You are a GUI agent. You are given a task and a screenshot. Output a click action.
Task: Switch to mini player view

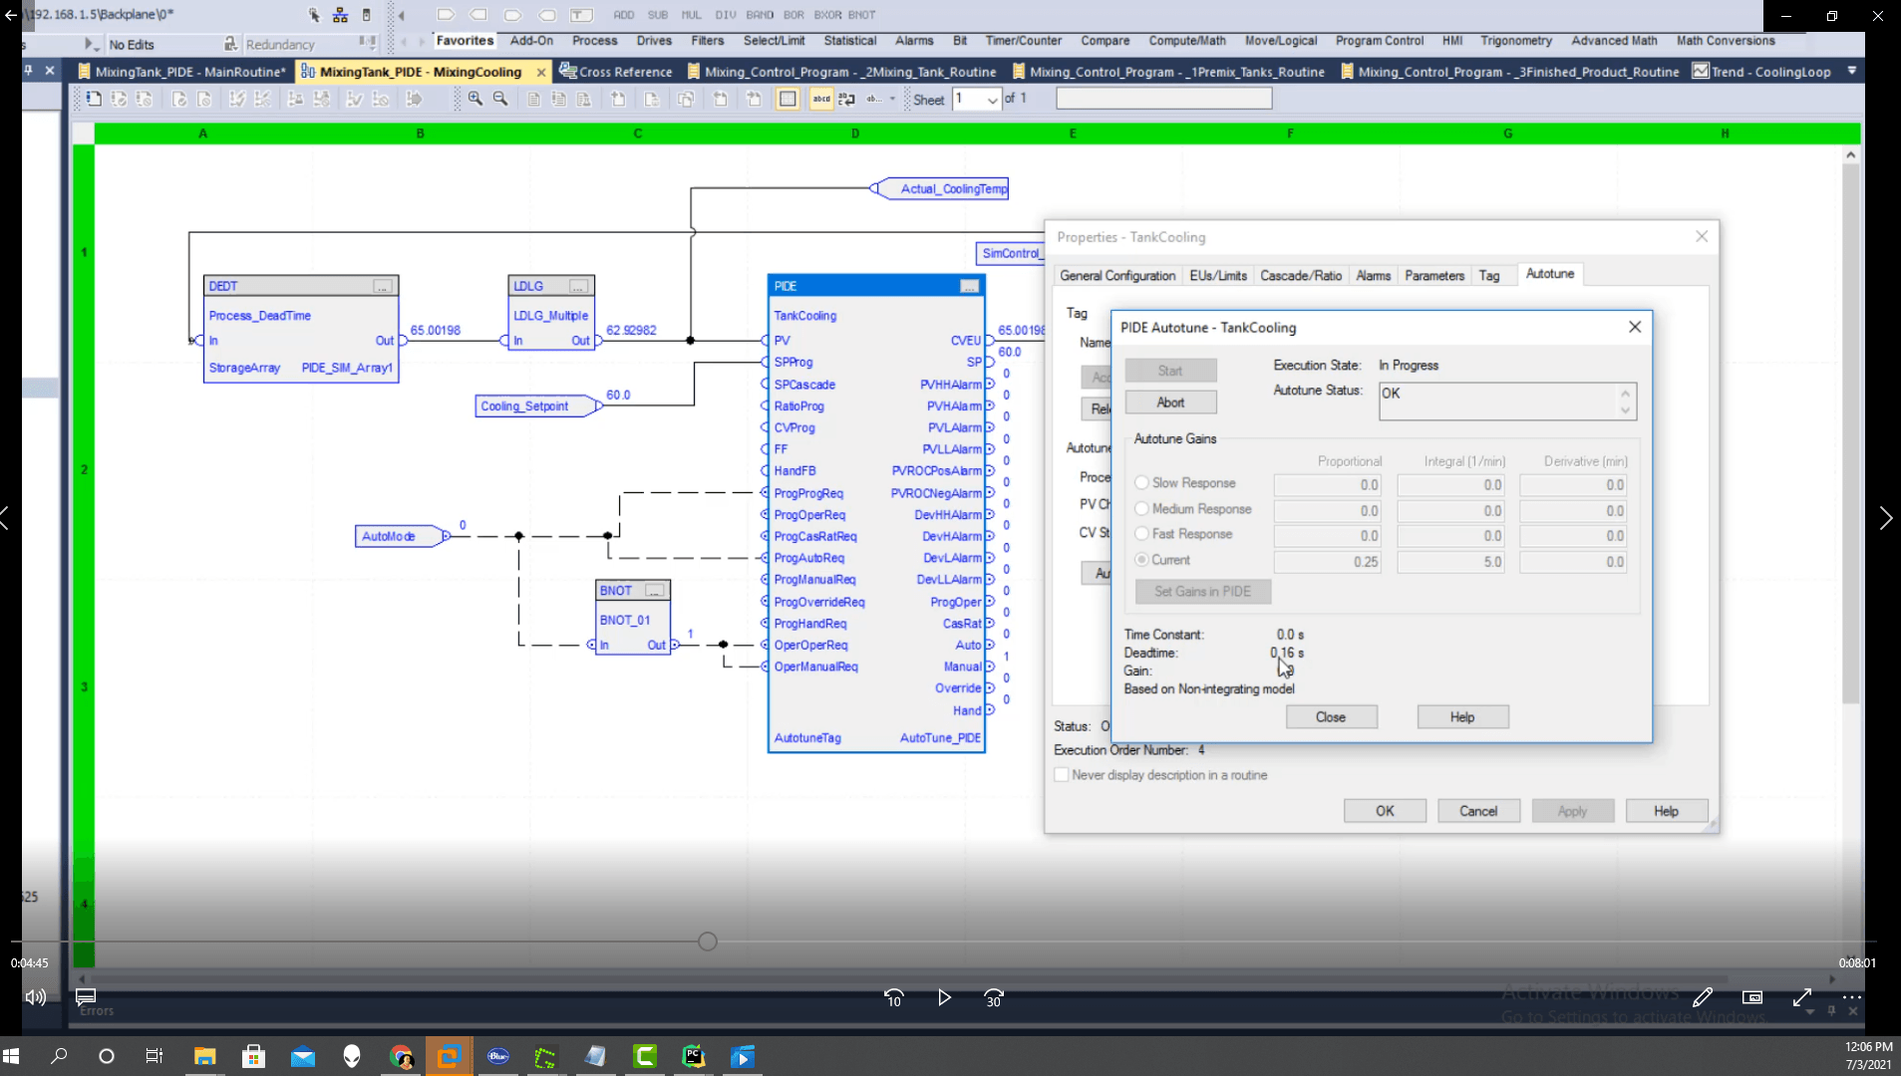[x=1752, y=997]
